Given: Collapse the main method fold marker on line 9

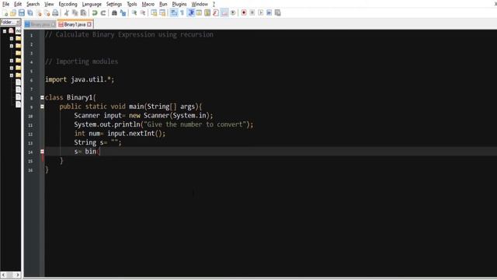Looking at the screenshot, I should [42, 107].
